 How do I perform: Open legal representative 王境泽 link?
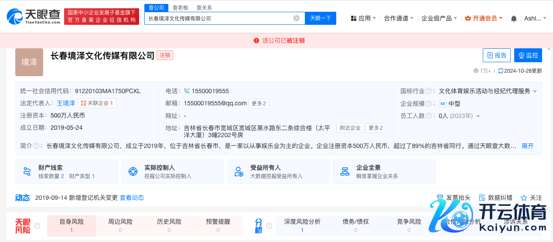click(66, 103)
